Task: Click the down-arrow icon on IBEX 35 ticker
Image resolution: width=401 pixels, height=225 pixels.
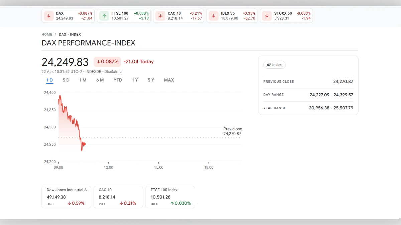Action: (214, 16)
